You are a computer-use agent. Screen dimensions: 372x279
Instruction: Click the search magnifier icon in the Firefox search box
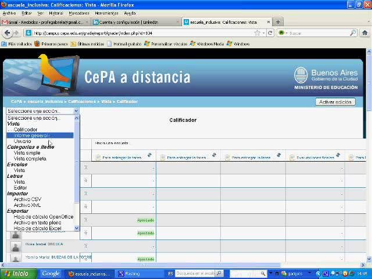pos(352,33)
